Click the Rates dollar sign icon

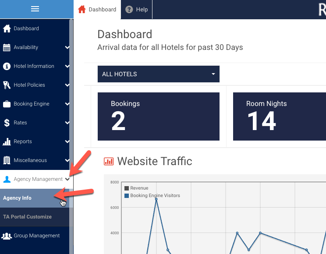7,123
